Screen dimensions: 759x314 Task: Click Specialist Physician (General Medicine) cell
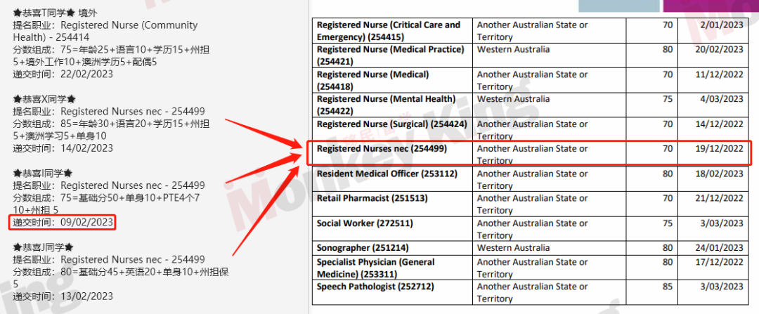392,268
